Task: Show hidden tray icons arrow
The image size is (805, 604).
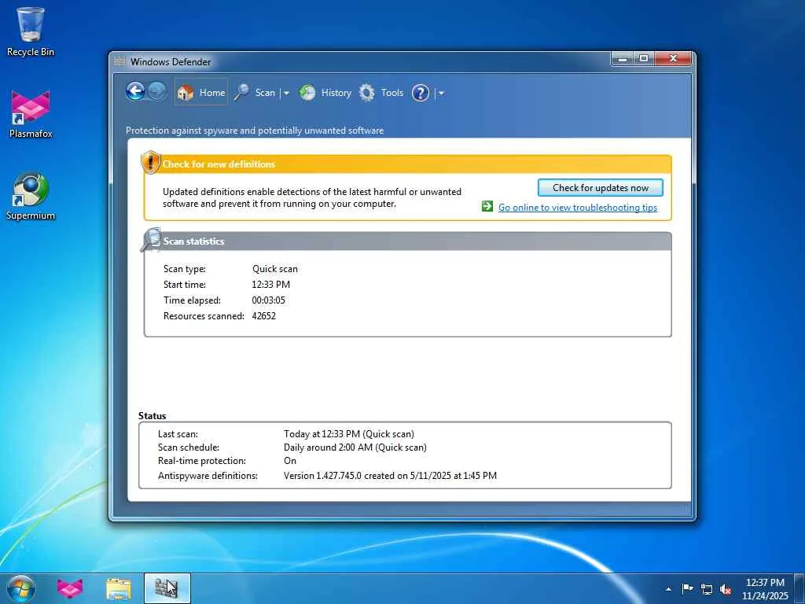Action: pos(668,589)
